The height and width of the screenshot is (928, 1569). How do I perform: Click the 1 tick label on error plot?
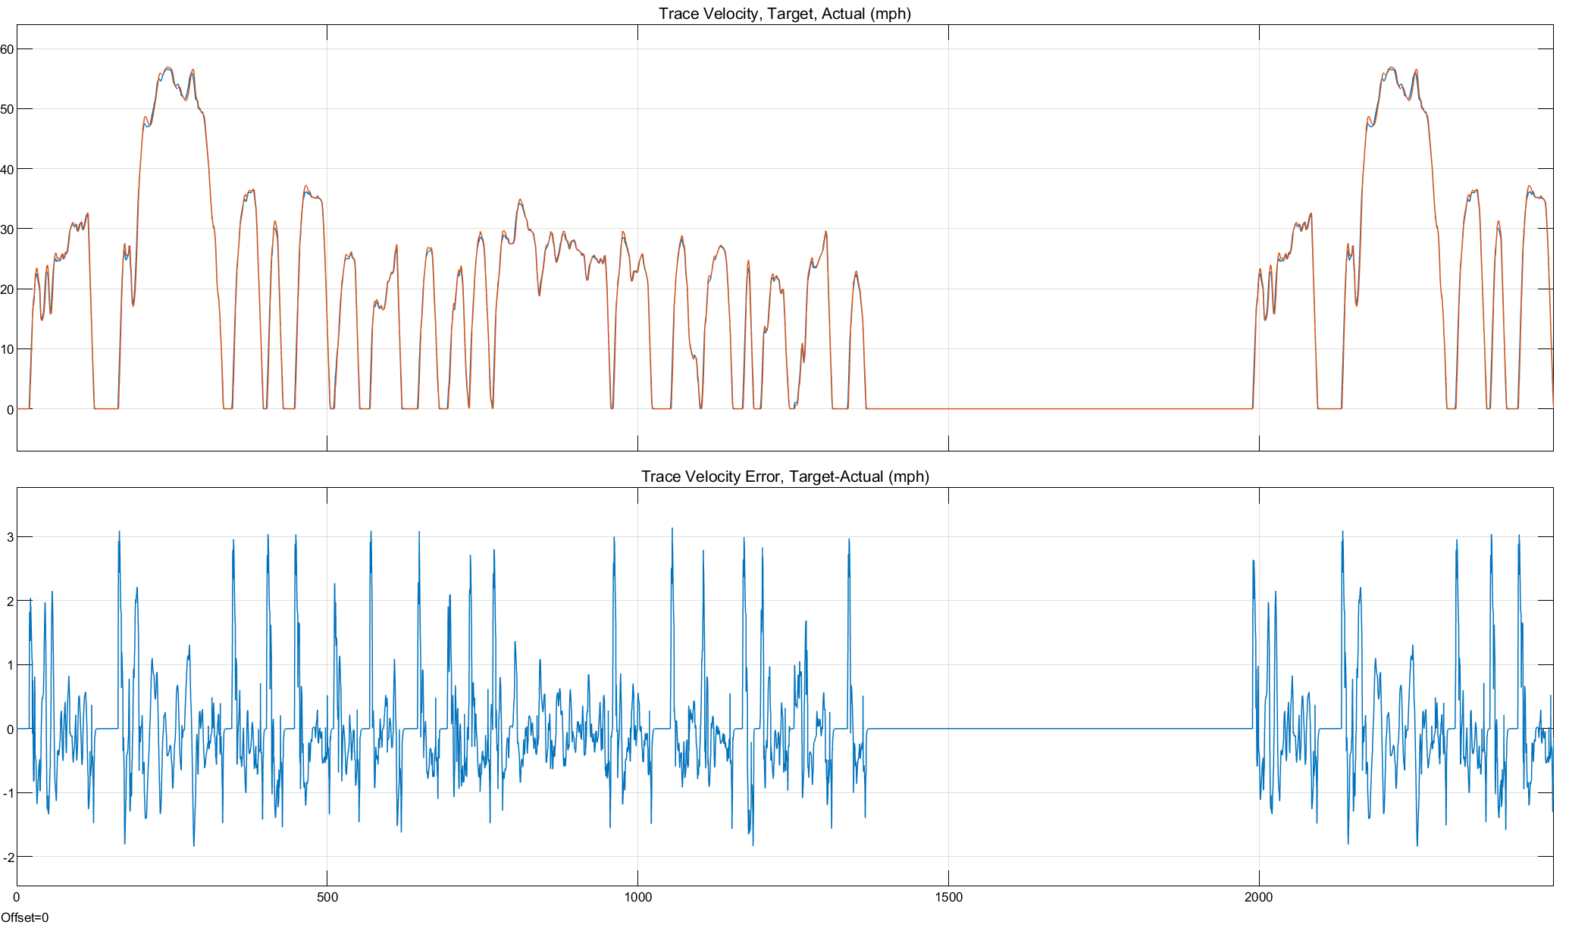[10, 665]
